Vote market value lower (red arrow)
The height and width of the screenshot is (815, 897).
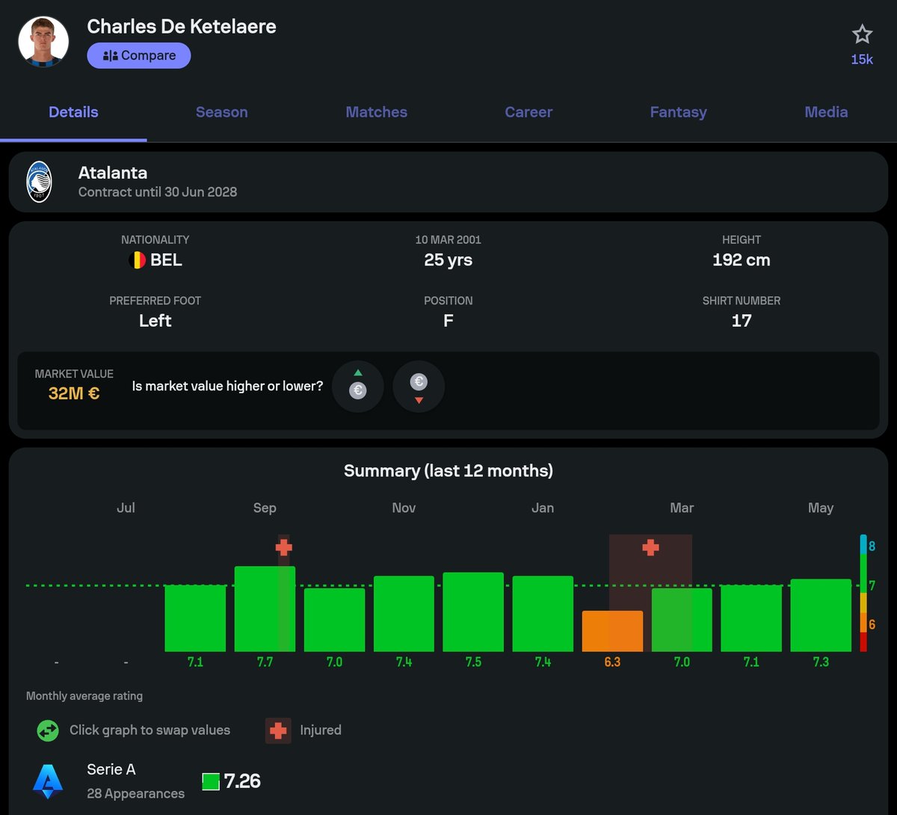[x=419, y=387]
